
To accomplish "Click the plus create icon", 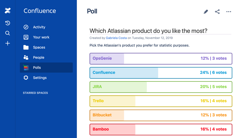I will click(x=8, y=43).
